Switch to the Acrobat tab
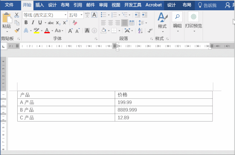This screenshot has width=235, height=155. [x=154, y=5]
